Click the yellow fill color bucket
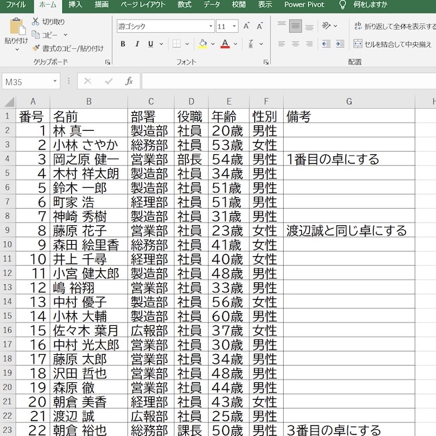Image resolution: width=436 pixels, height=436 pixels. click(203, 44)
